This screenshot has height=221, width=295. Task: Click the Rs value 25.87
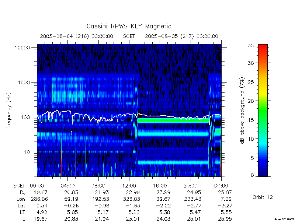click(x=225, y=192)
